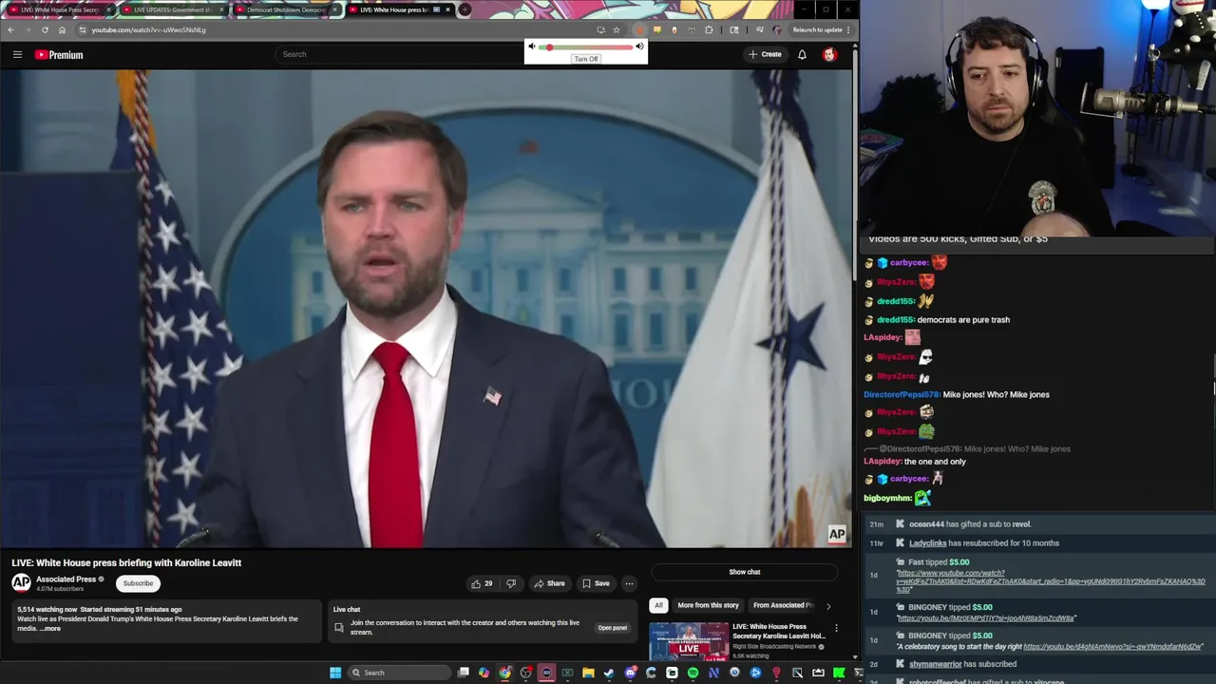
Task: Bookmark this page with the star icon
Action: click(617, 29)
